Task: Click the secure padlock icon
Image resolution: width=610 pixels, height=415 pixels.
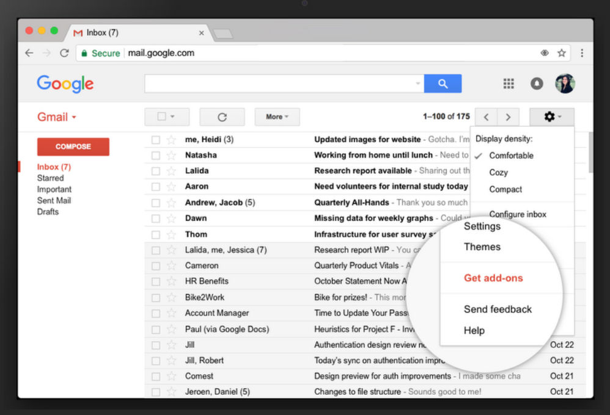Action: [84, 53]
